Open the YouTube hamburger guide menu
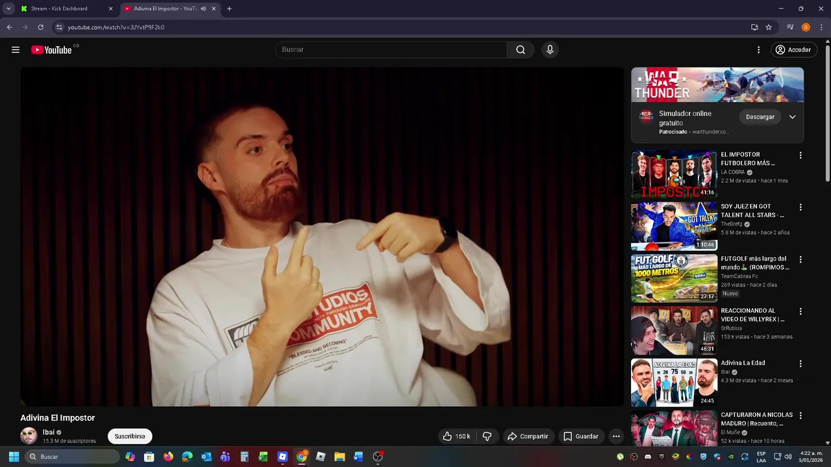Viewport: 831px width, 467px height. click(16, 50)
